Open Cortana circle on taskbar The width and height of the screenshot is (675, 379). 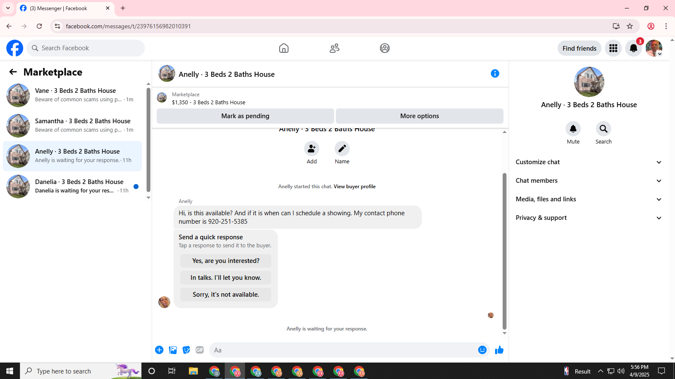click(x=152, y=371)
